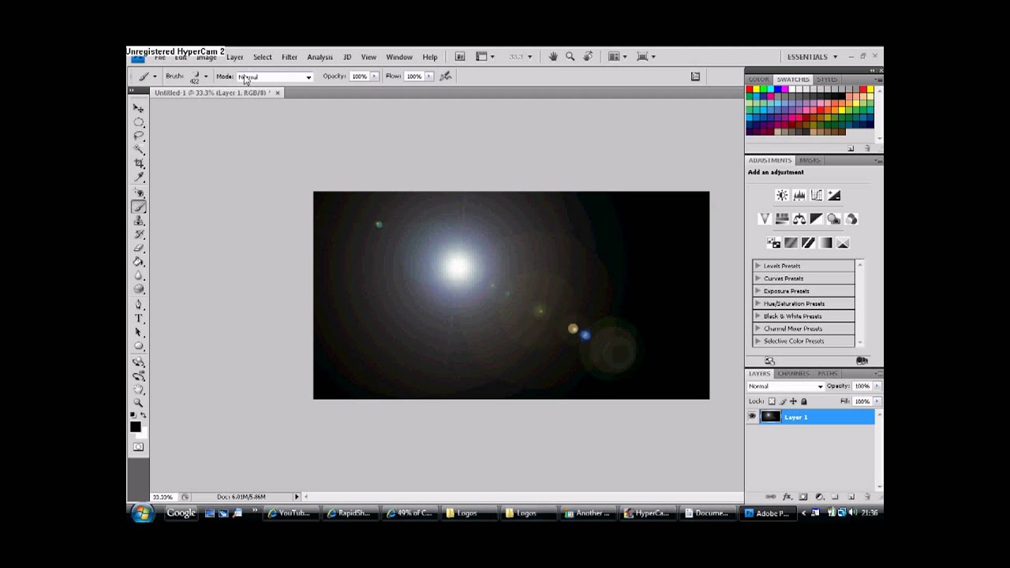
Task: Click the brush Opacity field in options bar
Action: [359, 77]
